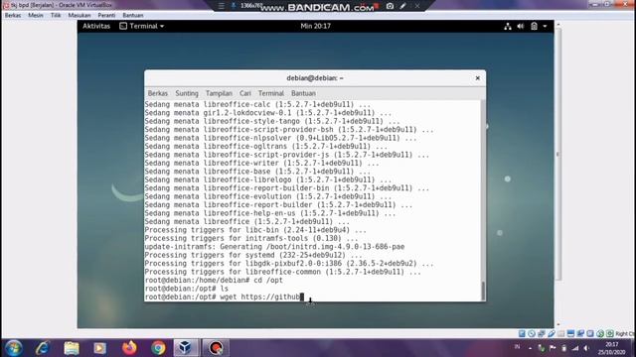The width and height of the screenshot is (636, 357).
Task: Click the volume icon in GNOME top bar
Action: 521,27
